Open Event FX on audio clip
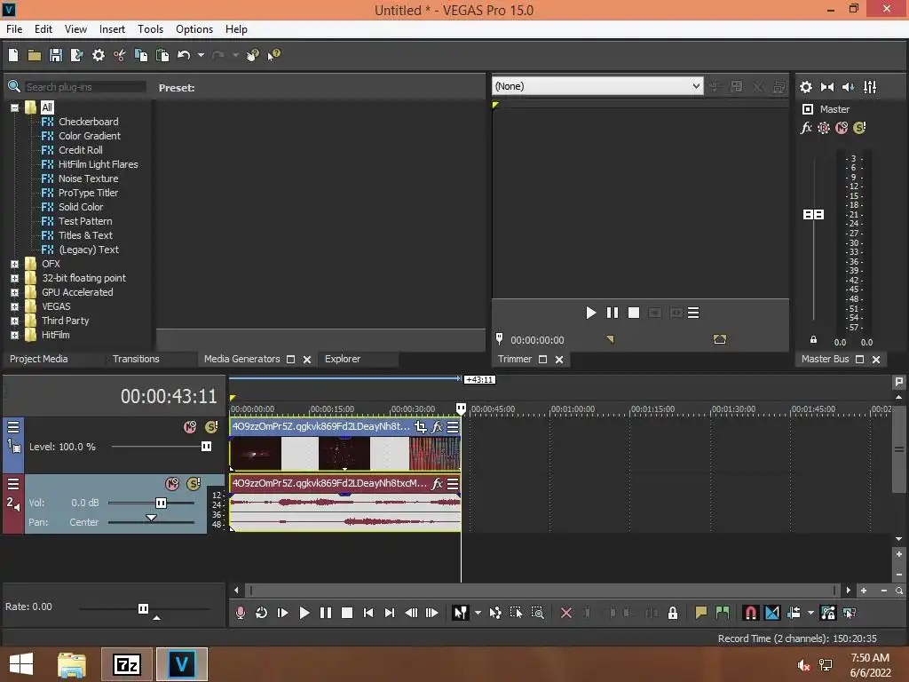 point(437,484)
